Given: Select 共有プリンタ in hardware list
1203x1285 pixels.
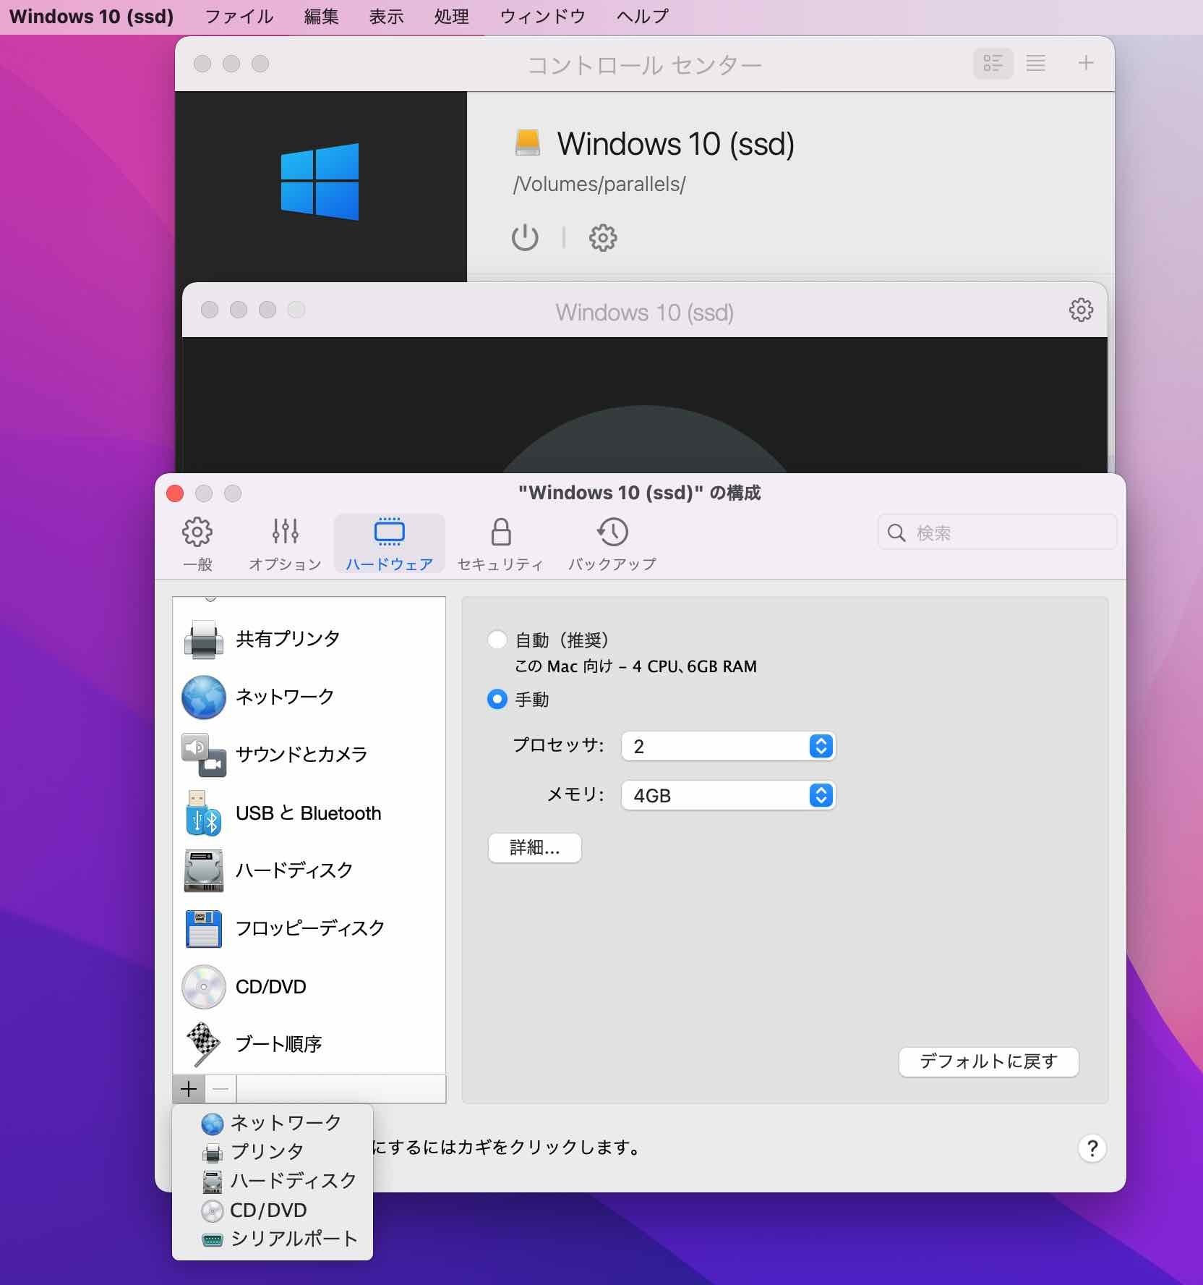Looking at the screenshot, I should [309, 639].
